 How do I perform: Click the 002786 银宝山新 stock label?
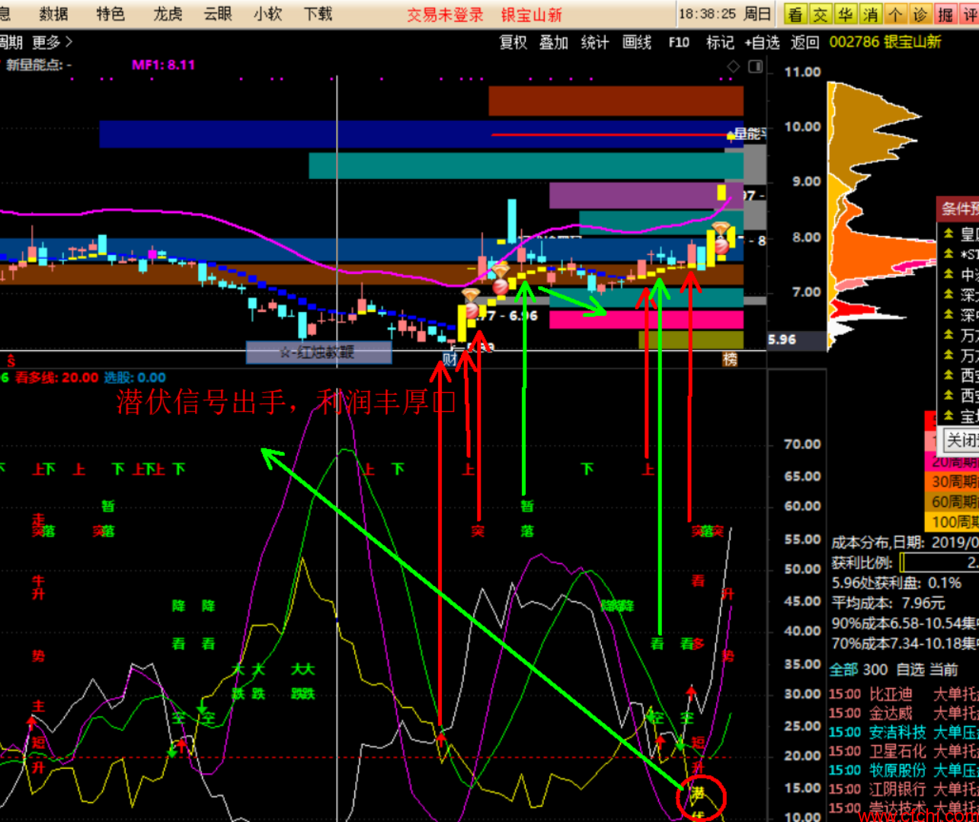(885, 42)
